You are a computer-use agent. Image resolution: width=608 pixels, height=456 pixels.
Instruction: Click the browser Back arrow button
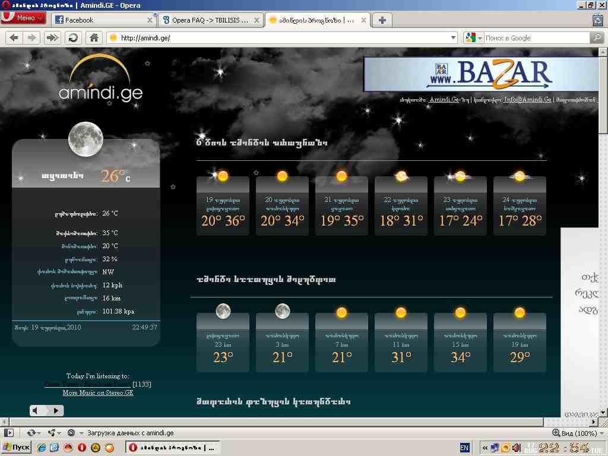[x=14, y=38]
